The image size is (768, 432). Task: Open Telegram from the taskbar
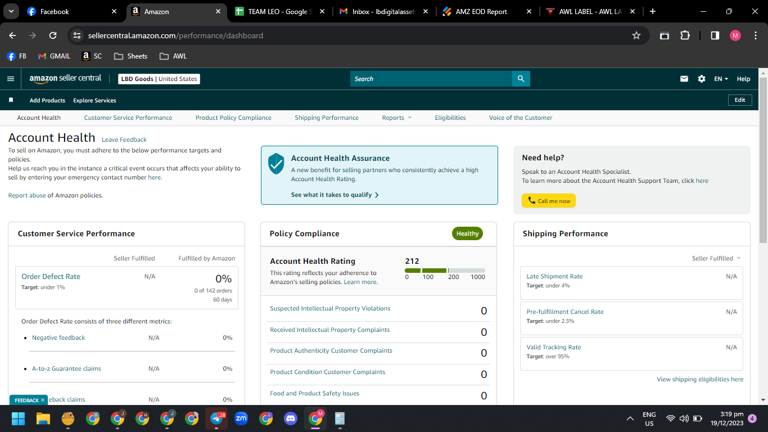pos(216,418)
